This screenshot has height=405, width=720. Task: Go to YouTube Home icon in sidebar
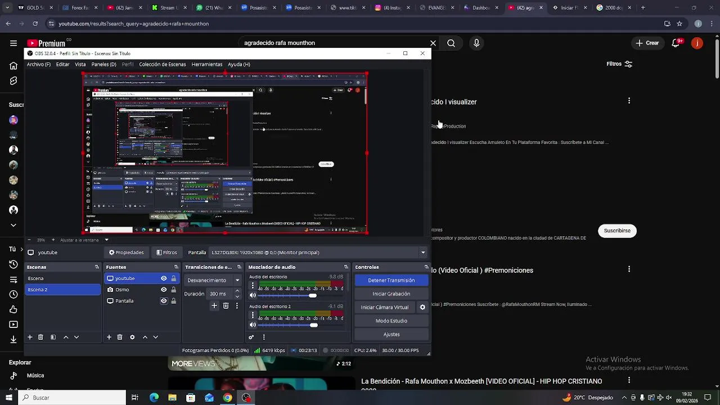13,66
